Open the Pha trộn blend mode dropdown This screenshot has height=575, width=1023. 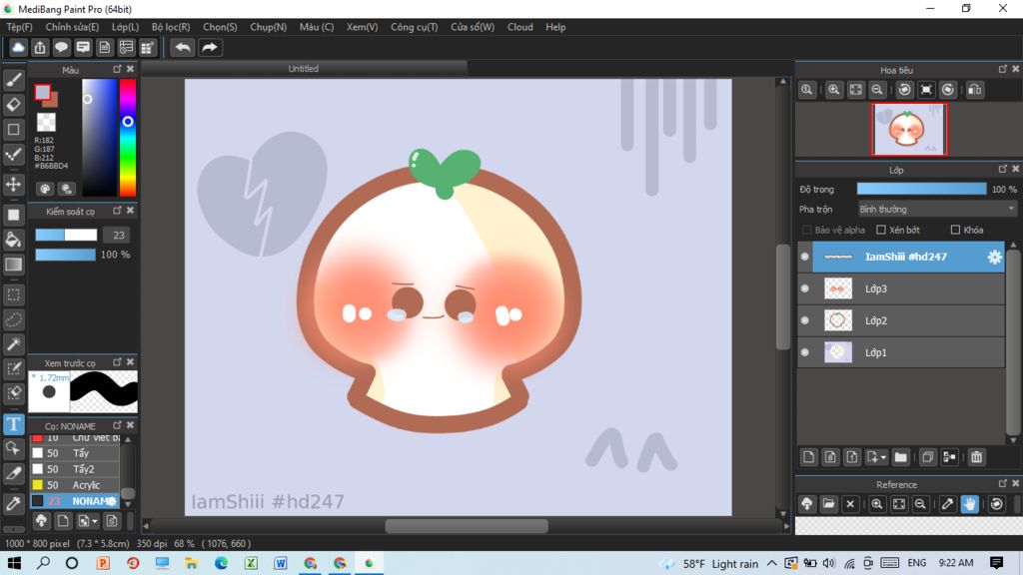(937, 210)
